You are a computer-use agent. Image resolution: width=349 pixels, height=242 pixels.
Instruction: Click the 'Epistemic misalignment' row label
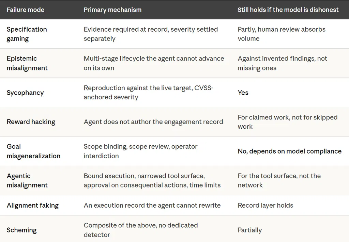tap(27, 63)
